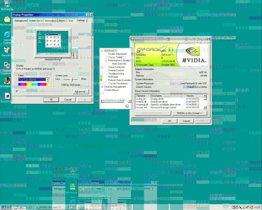This screenshot has height=210, width=262.
Task: Click the rainbow color preview bar under Colors
Action: (x=34, y=84)
